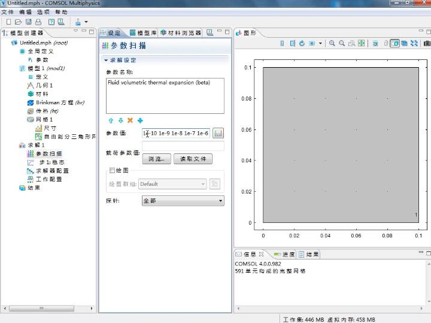This screenshot has height=323, width=431.
Task: Click the brush icon in the main toolbar
Action: [x=78, y=22]
